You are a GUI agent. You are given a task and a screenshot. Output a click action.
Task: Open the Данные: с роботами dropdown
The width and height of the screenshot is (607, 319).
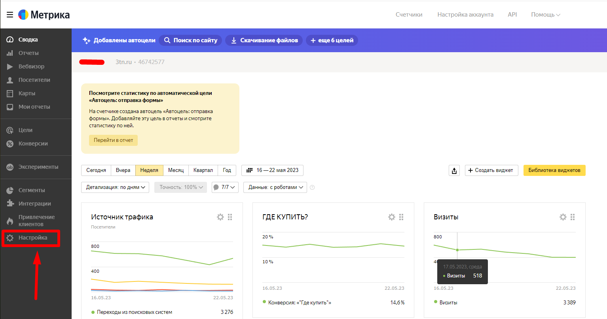[x=275, y=187]
